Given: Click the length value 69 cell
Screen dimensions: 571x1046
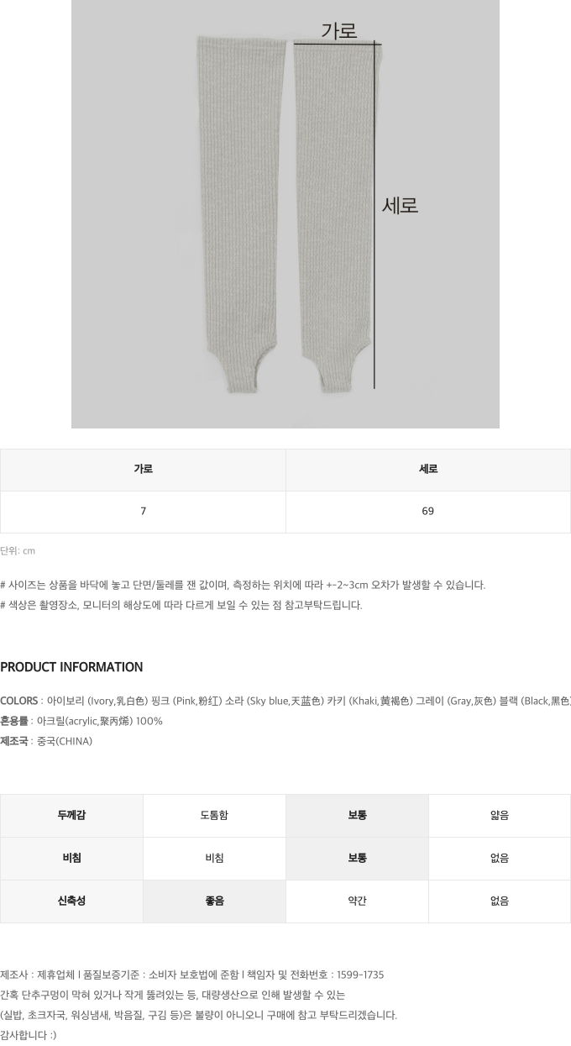Looking at the screenshot, I should 428,511.
